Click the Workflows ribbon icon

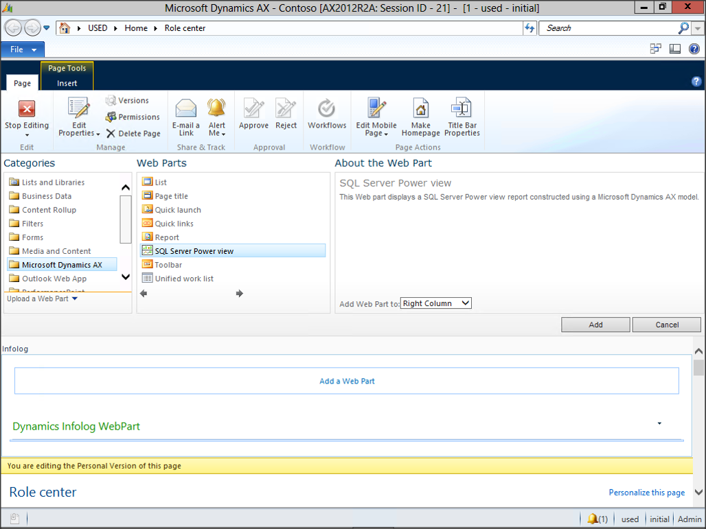pos(327,110)
